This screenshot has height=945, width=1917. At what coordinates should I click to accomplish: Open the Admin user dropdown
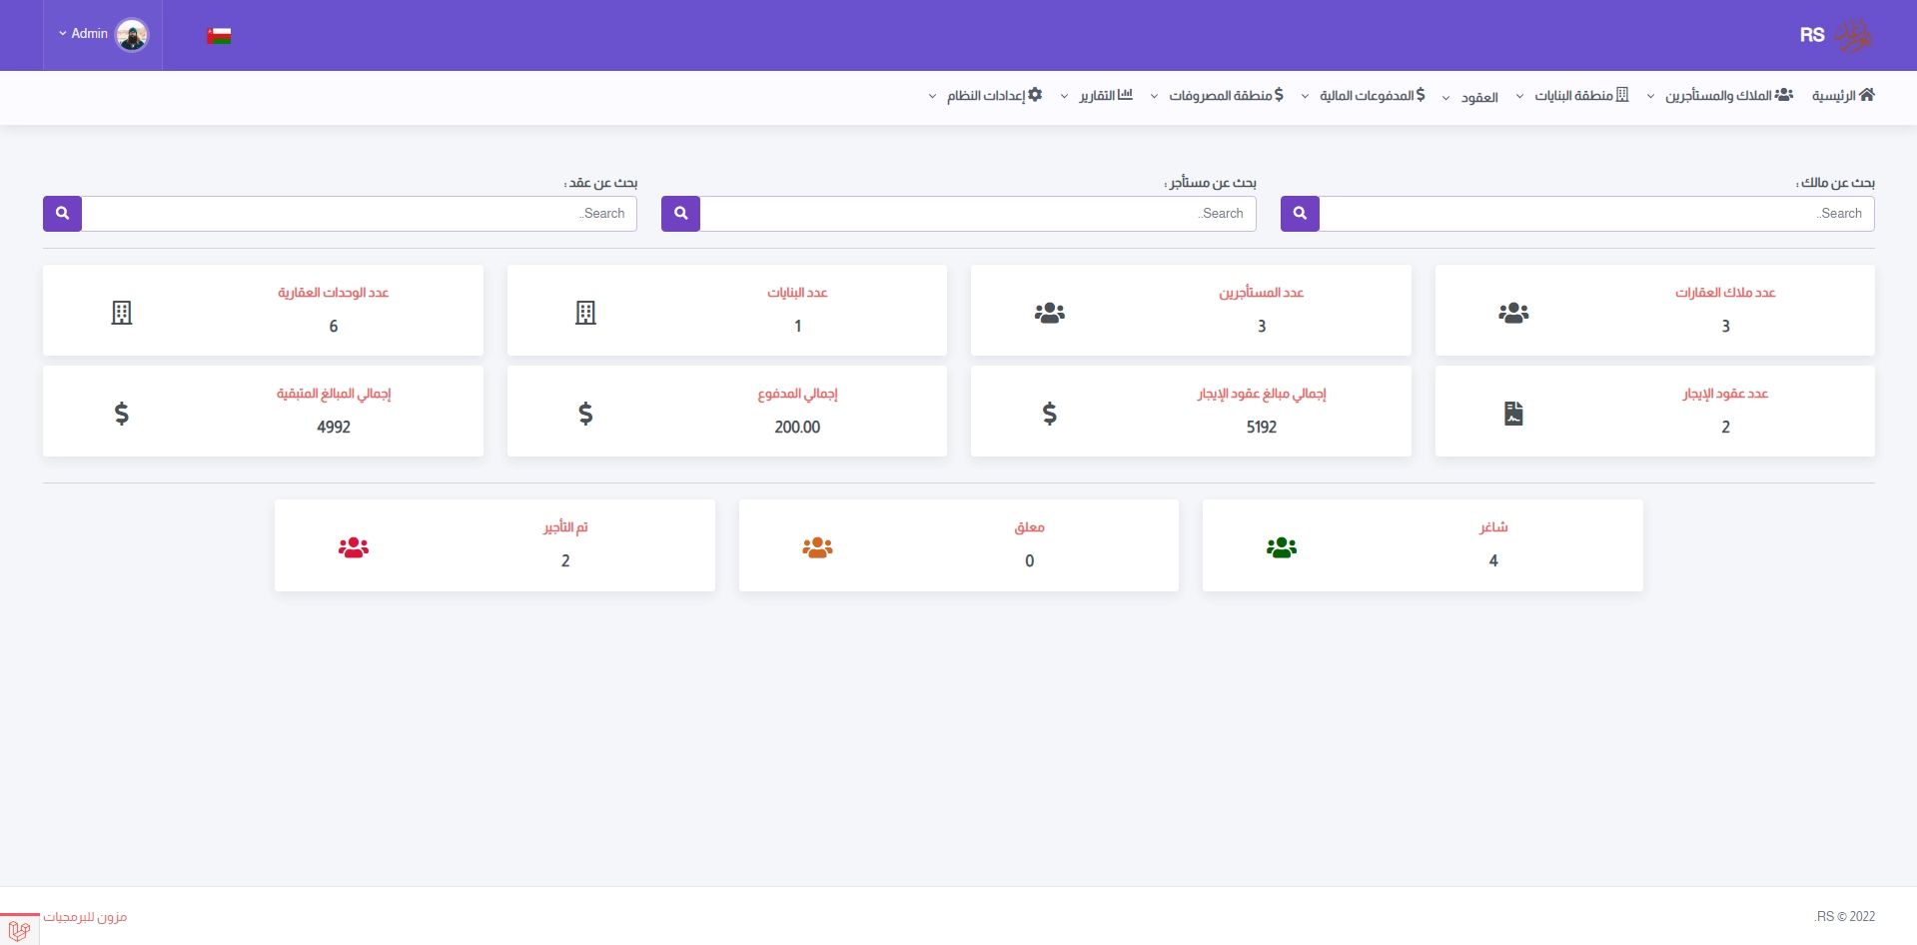(102, 34)
